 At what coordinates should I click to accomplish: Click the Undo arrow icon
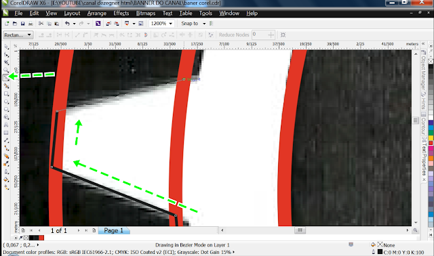67,24
